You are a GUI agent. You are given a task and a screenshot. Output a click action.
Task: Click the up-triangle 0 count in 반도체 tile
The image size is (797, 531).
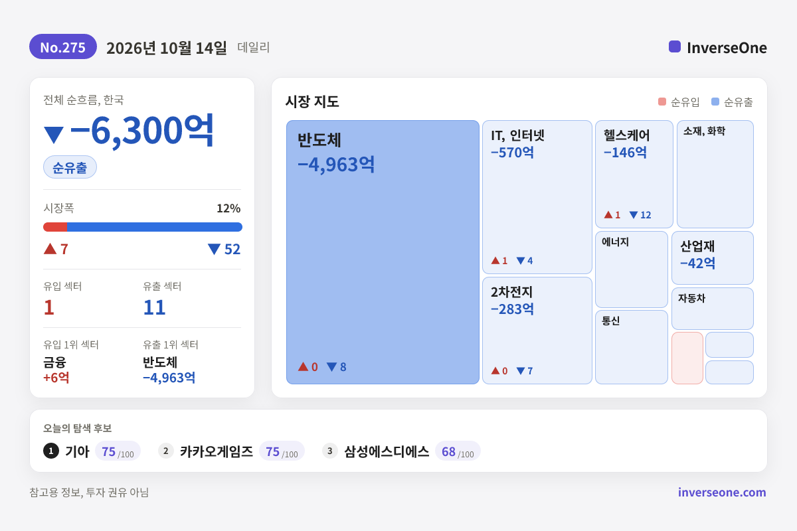point(308,366)
